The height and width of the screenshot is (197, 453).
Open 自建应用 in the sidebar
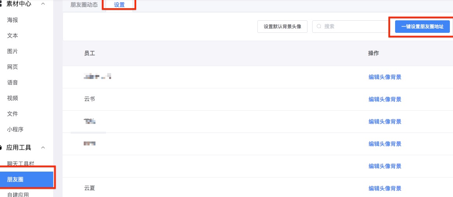tap(18, 194)
